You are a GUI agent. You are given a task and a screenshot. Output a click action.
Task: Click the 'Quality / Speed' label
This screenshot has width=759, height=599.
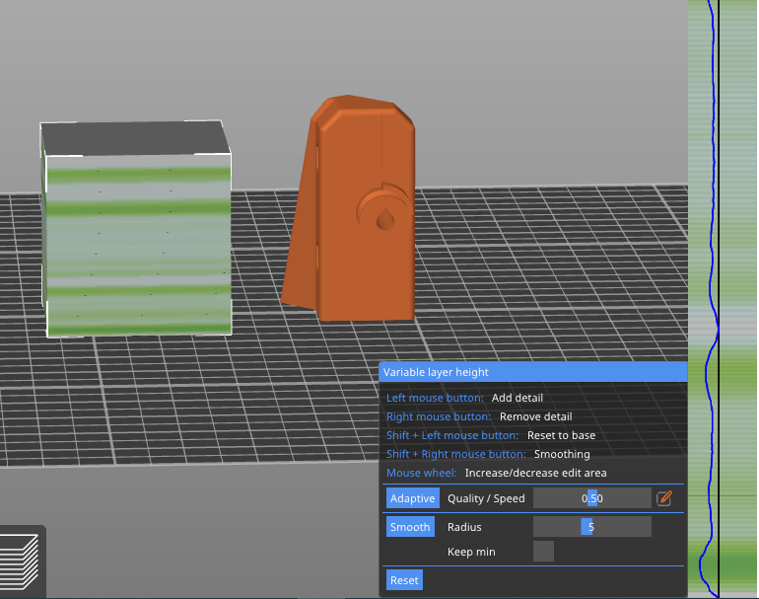tap(486, 498)
